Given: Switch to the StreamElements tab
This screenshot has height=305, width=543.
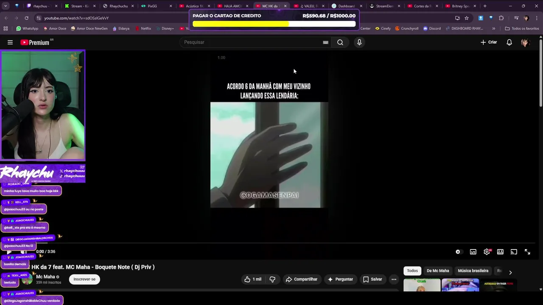Looking at the screenshot, I should click(384, 6).
